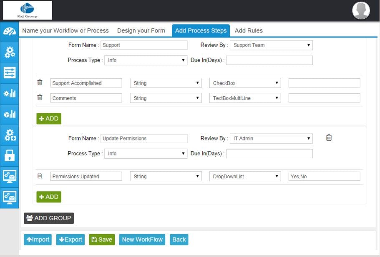This screenshot has width=380, height=257.
Task: Remove the Update Permissions form via trash icon
Action: click(x=329, y=137)
